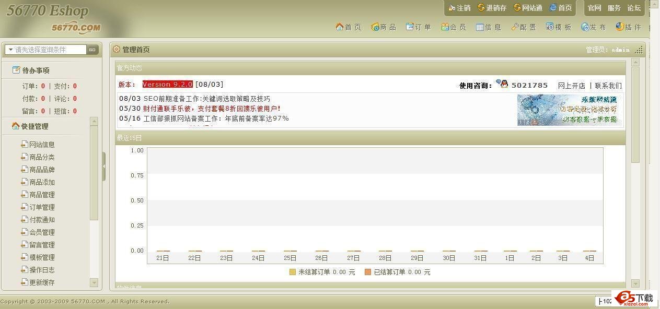Click the 未结算订单 yellow legend swatch

point(293,272)
